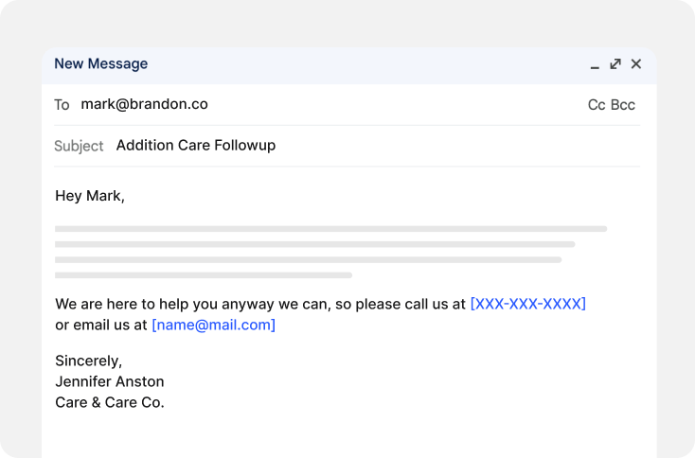The width and height of the screenshot is (695, 458).
Task: Add Cc recipients
Action: point(597,105)
